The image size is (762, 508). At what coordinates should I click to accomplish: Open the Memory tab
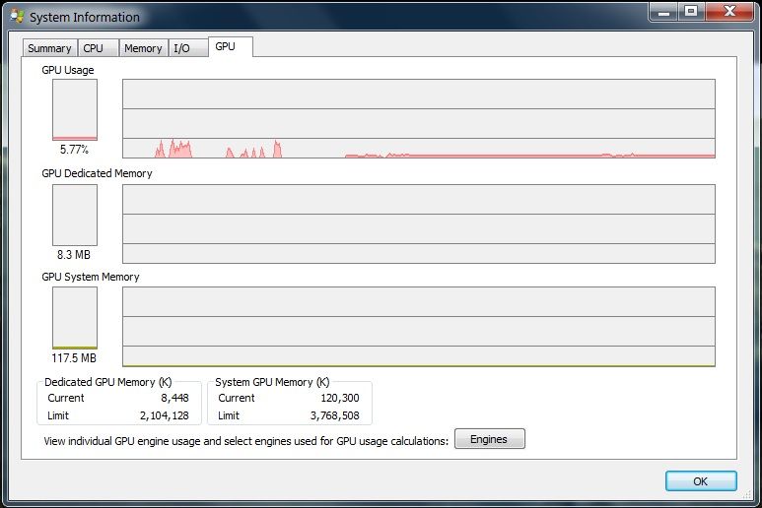click(143, 48)
